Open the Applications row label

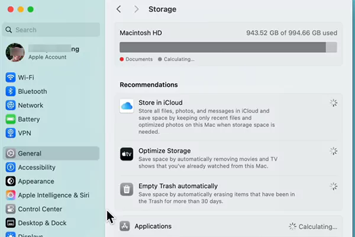153,226
